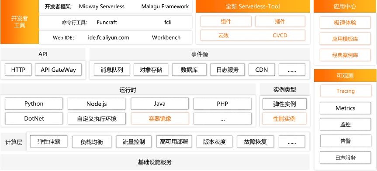
Task: Select 极速体验 in 应用中心
Action: coord(345,23)
